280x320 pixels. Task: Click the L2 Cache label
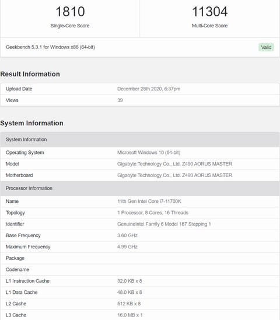(16, 304)
